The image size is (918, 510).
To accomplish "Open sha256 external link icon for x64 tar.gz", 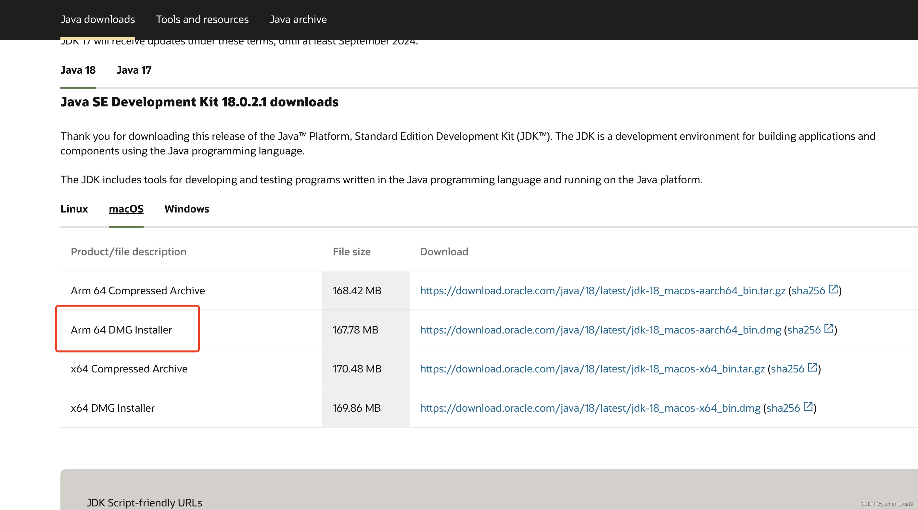I will point(812,367).
